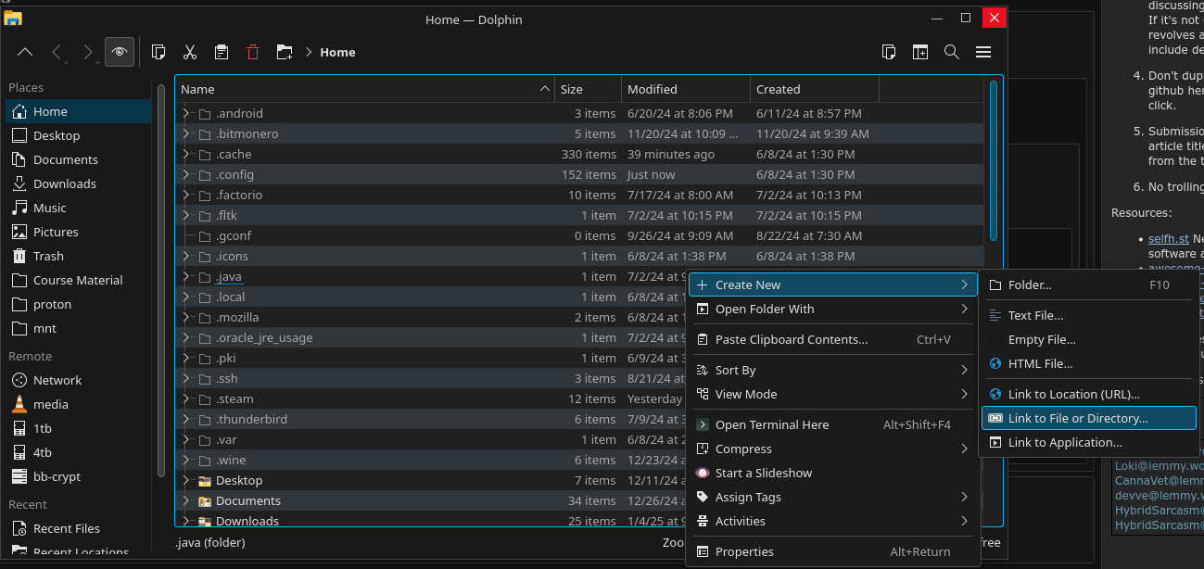Open Recent Files in the sidebar
The image size is (1204, 569).
pyautogui.click(x=79, y=528)
